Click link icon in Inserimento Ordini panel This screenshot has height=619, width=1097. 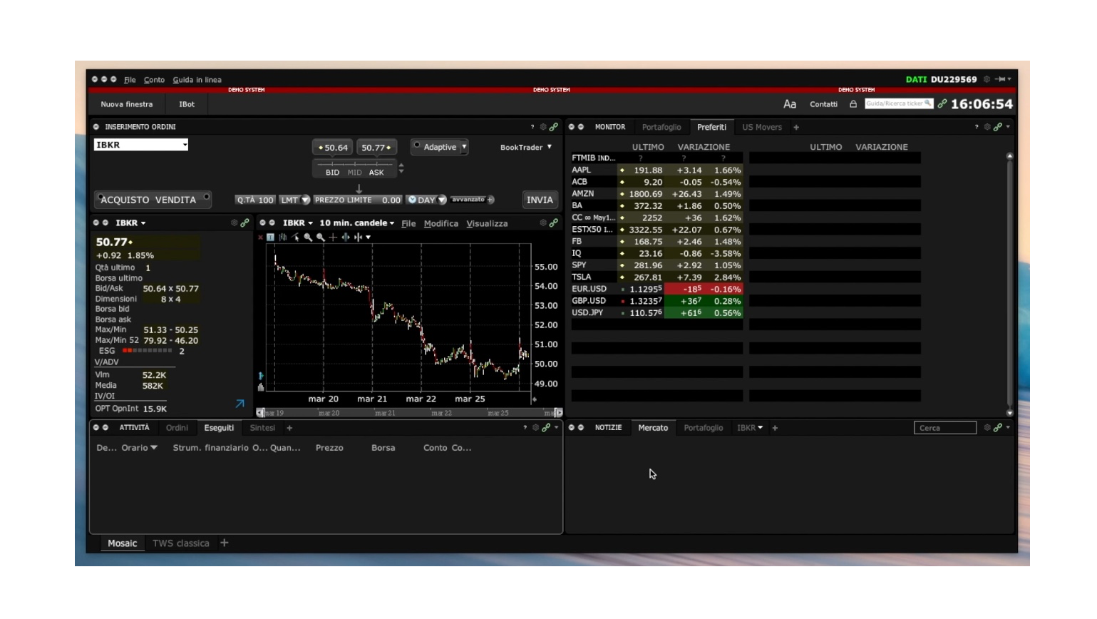(x=554, y=127)
